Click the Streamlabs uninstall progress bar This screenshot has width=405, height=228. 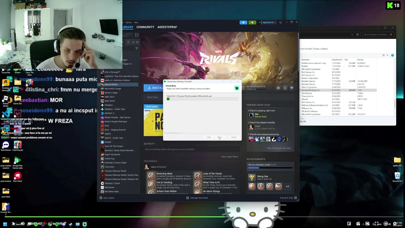[202, 99]
